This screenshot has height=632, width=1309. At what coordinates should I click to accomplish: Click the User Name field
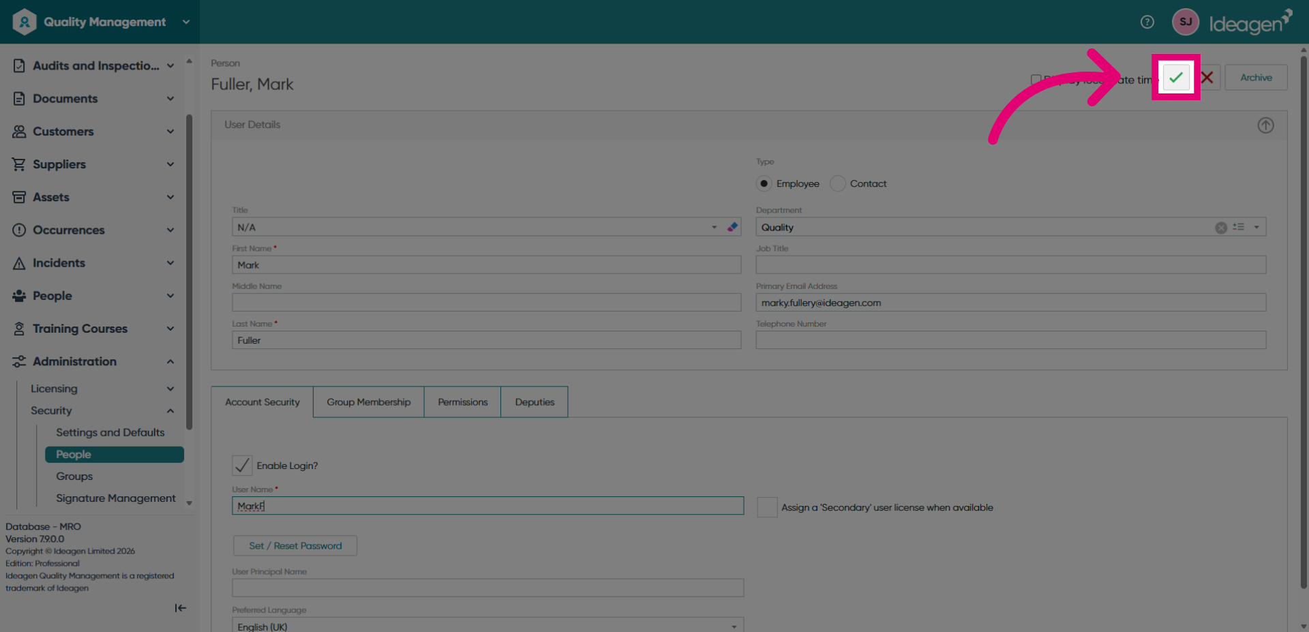coord(488,506)
